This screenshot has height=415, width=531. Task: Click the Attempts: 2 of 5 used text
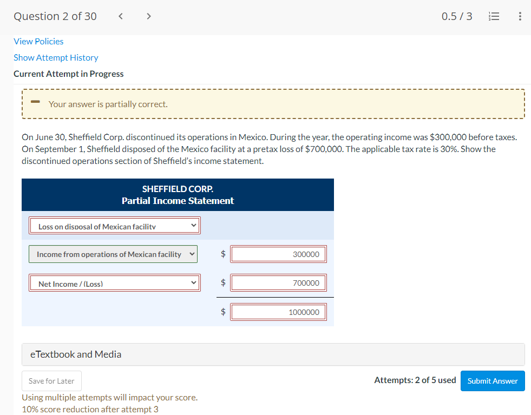coord(415,380)
